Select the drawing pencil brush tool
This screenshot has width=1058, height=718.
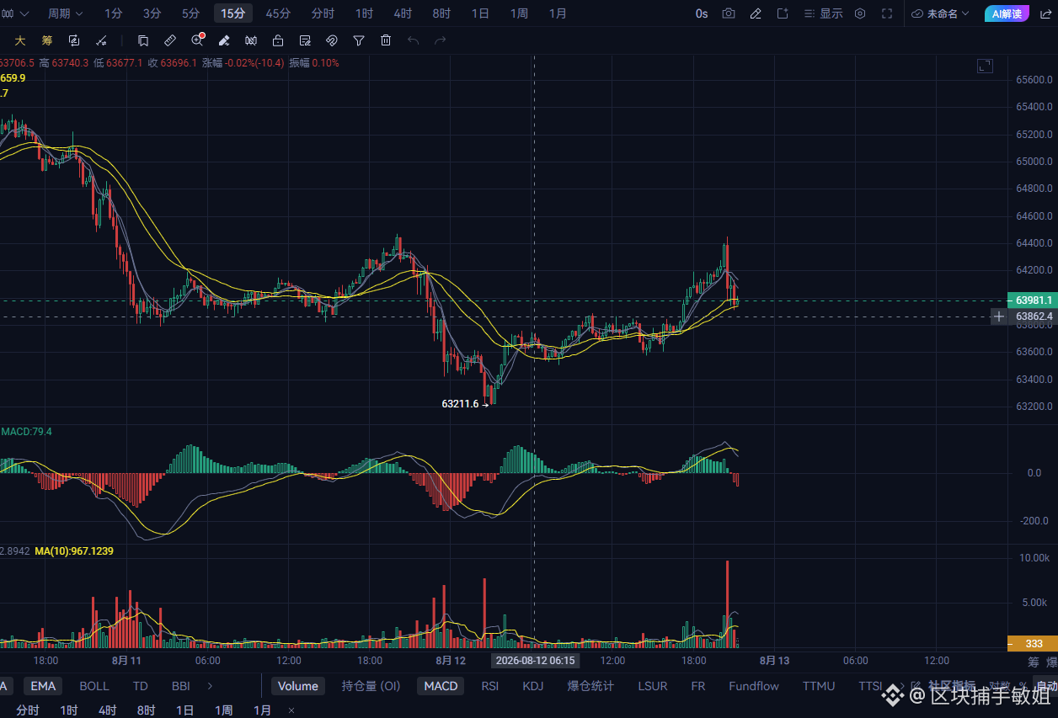pos(224,40)
